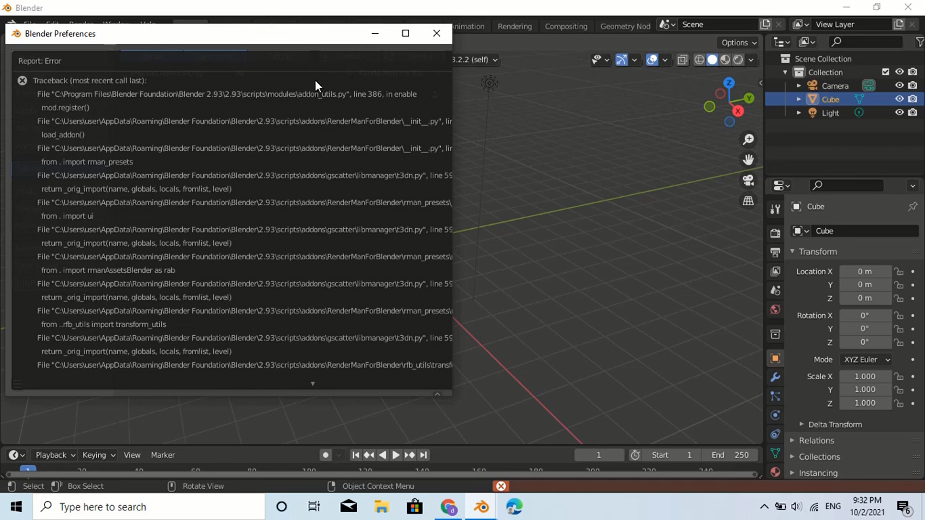The width and height of the screenshot is (925, 520).
Task: Select Particle Properties in the sidebar
Action: pyautogui.click(x=775, y=395)
